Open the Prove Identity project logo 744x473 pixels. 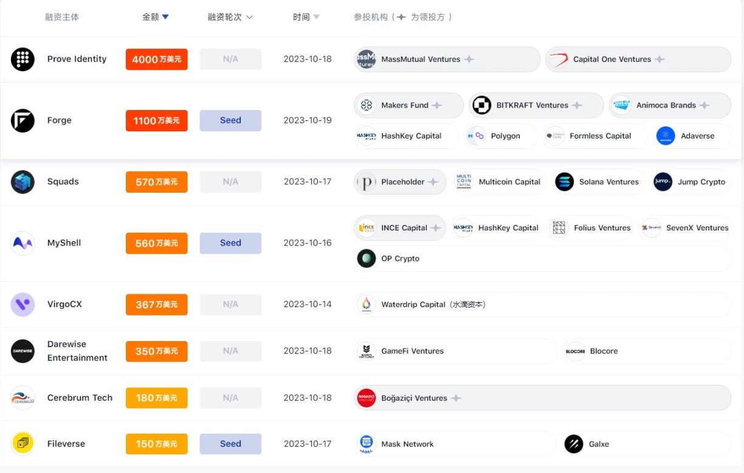(22, 59)
